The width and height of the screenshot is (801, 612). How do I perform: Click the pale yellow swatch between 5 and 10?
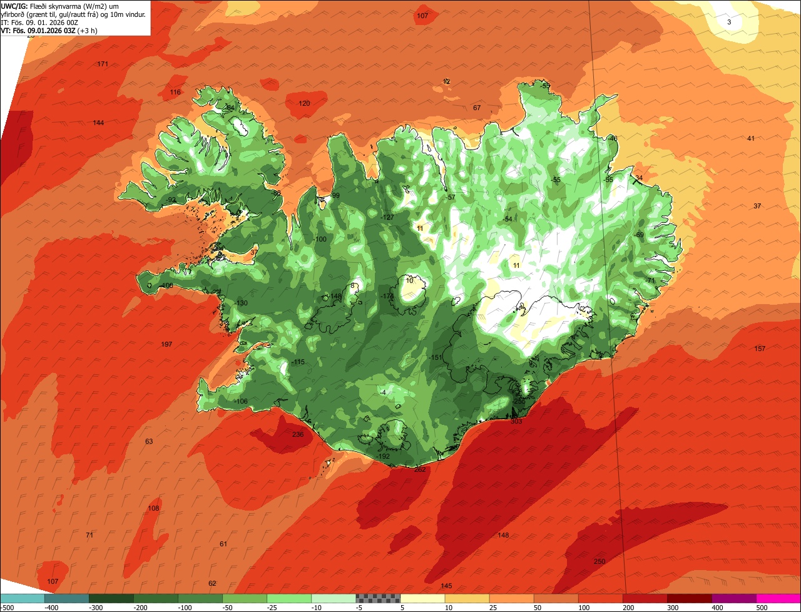click(422, 598)
